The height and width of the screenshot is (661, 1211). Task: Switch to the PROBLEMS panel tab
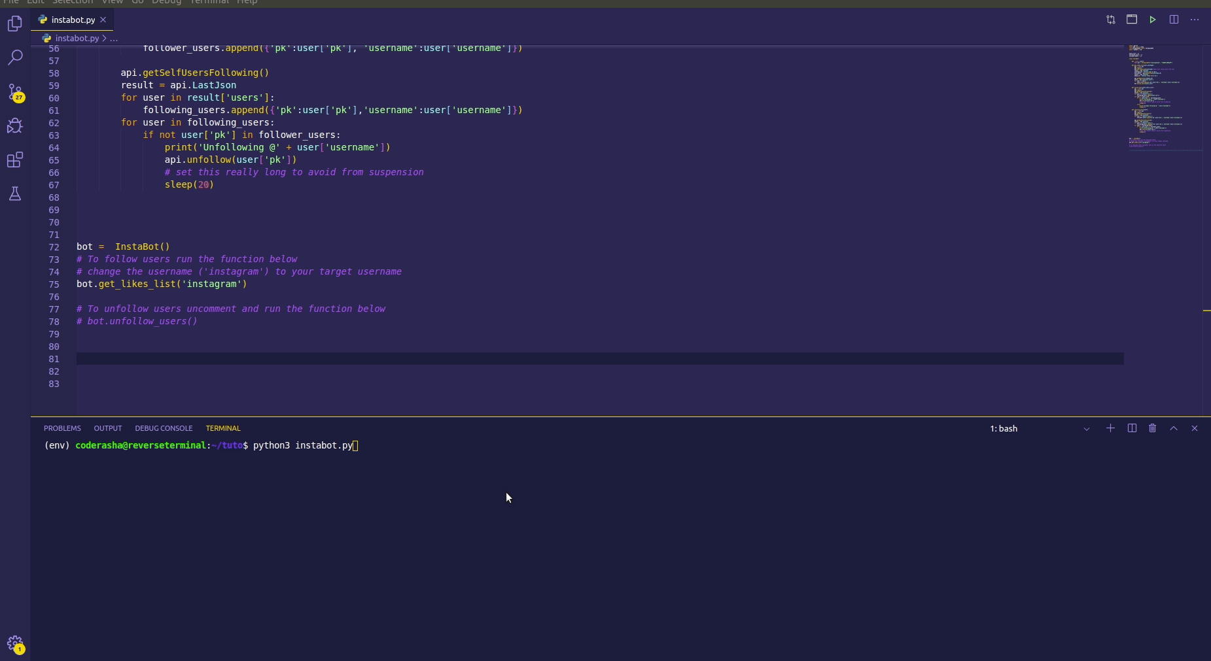(x=62, y=428)
